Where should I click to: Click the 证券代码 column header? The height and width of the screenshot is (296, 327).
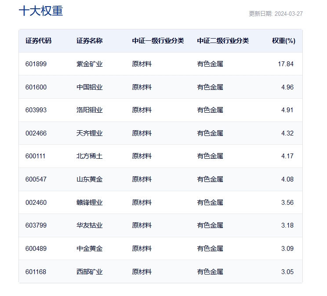click(x=38, y=41)
